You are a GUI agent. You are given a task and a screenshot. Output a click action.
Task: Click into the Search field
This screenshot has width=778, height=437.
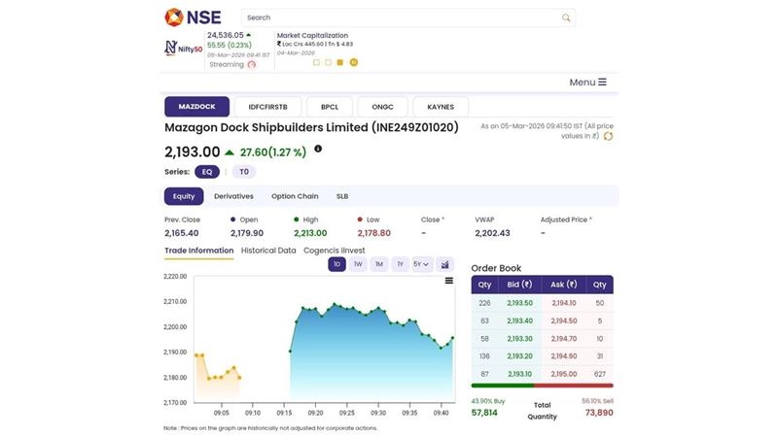pos(399,17)
